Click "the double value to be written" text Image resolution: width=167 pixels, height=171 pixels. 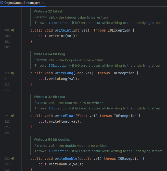pyautogui.click(x=83, y=146)
